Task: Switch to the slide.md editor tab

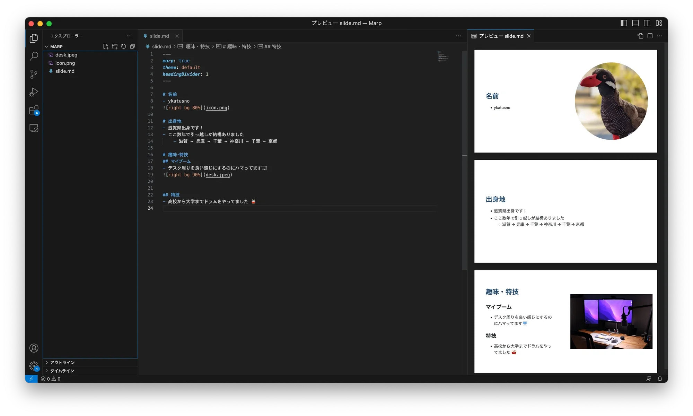Action: point(159,36)
